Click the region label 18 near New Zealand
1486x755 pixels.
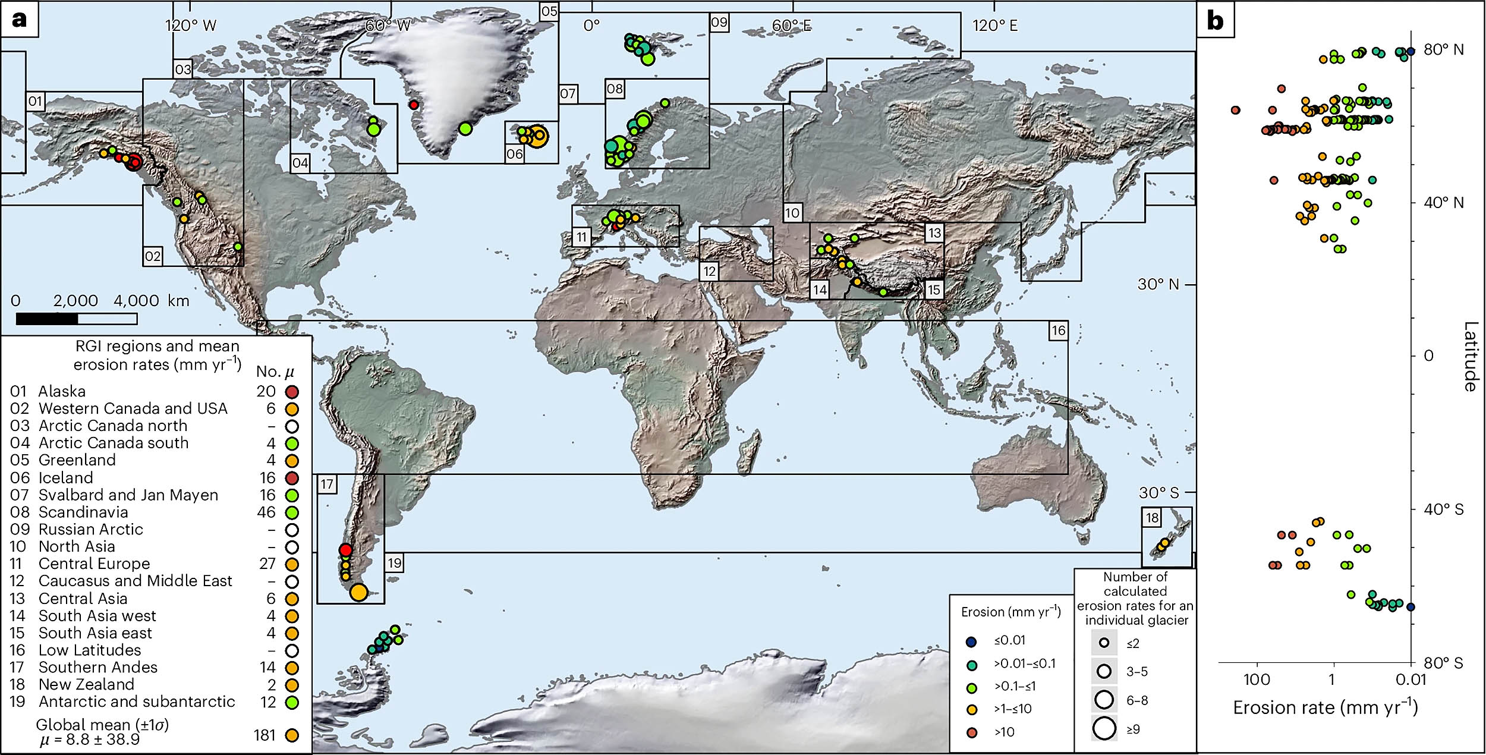click(1152, 518)
